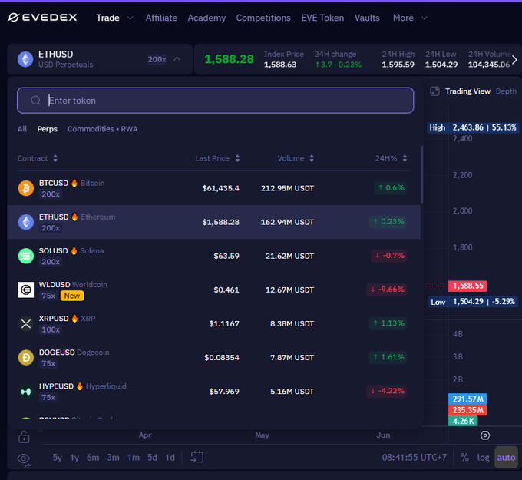Screen dimensions: 522x480
Task: Select the Commodities • RWA tab
Action: point(103,129)
